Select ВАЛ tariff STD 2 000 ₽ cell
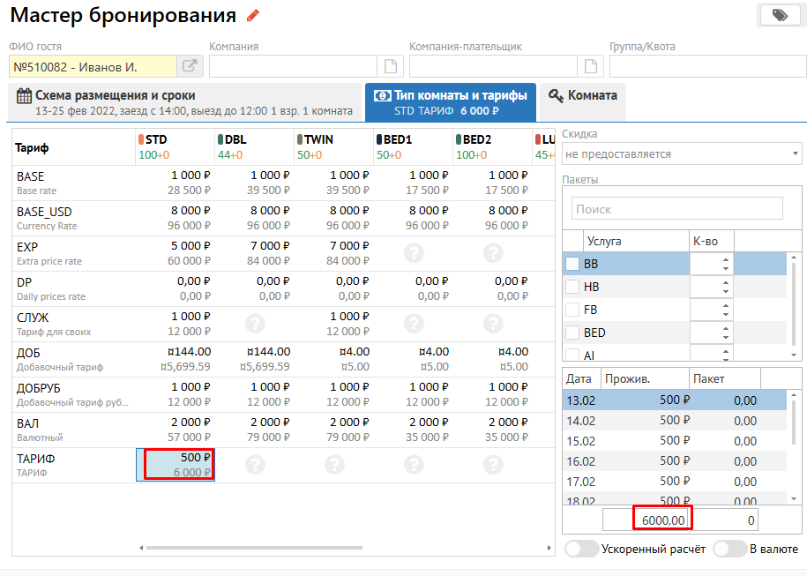 pos(175,430)
